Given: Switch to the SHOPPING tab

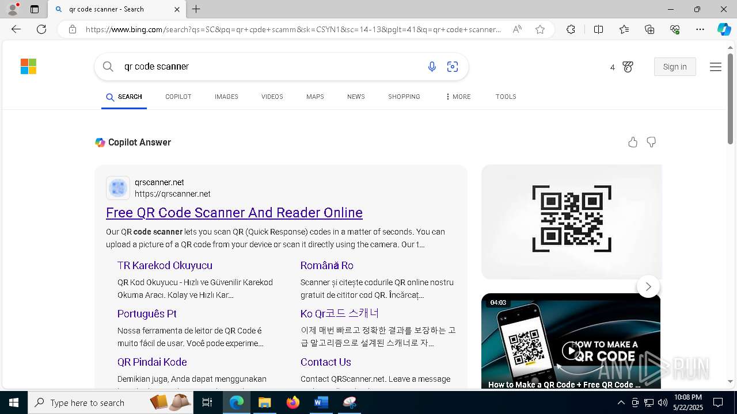Looking at the screenshot, I should tap(404, 97).
